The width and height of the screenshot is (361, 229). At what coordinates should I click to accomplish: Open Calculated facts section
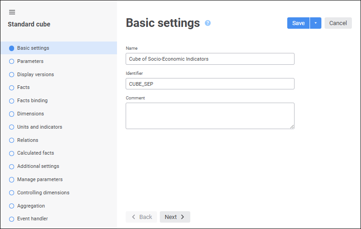(x=36, y=153)
